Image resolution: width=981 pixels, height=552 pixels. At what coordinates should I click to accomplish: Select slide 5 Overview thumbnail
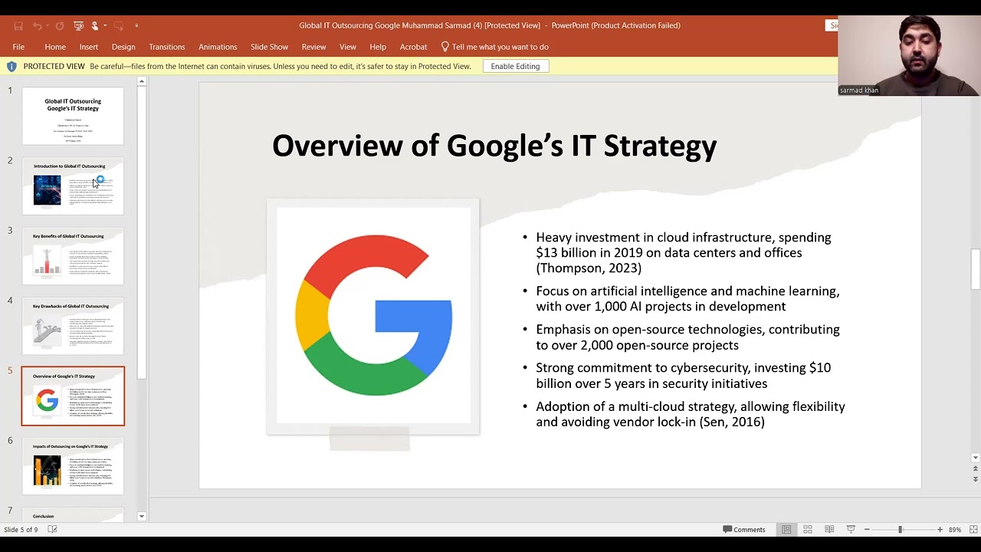[73, 396]
